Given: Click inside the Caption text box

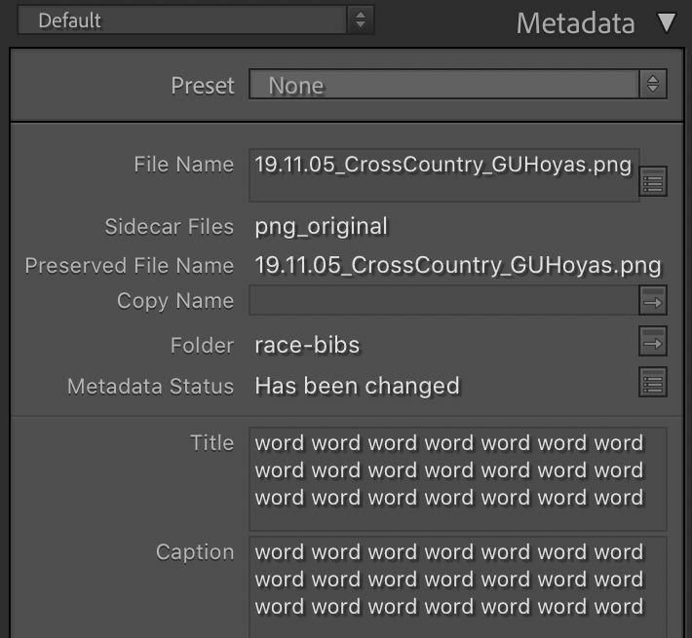Looking at the screenshot, I should [x=457, y=584].
